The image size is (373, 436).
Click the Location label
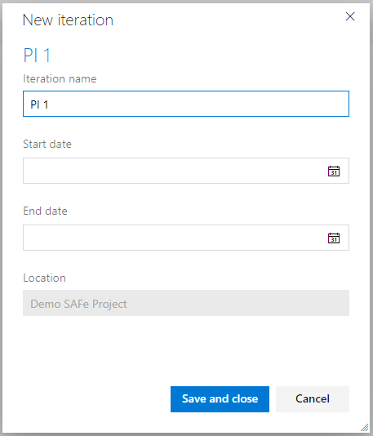[x=44, y=278]
